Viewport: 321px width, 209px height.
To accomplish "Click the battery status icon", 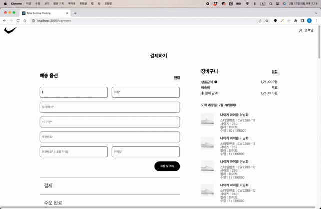I will (239, 4).
